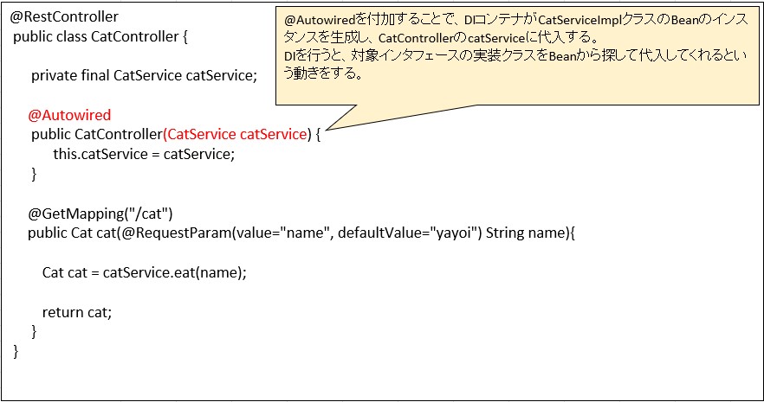The height and width of the screenshot is (402, 764).
Task: Click the 'return cat;' statement
Action: point(77,312)
